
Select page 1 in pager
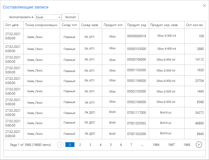(70, 145)
